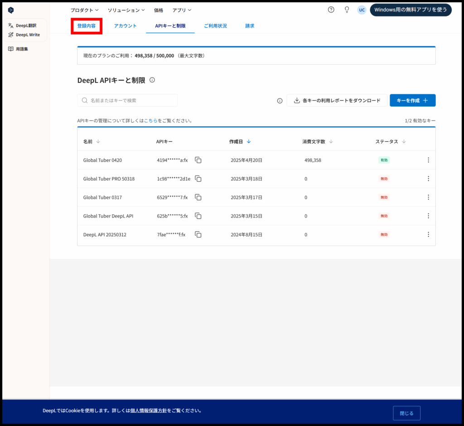464x426 pixels.
Task: Sort the table by 作成日 column arrow
Action: pos(249,141)
